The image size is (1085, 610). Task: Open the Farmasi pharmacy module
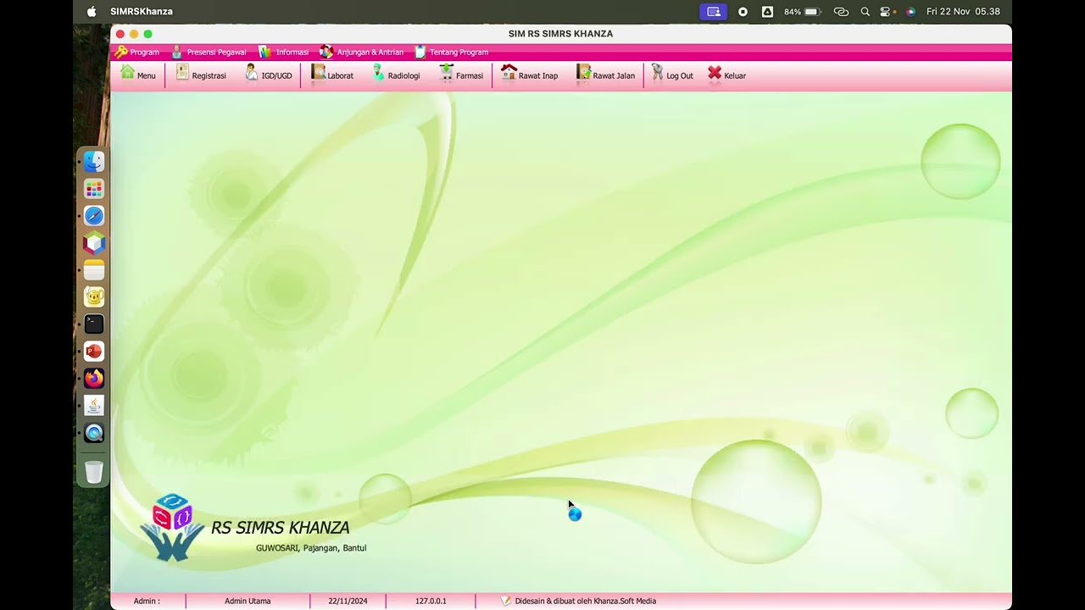[x=461, y=75]
